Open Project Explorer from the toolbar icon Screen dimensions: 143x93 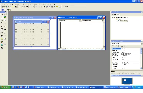[x=44, y=7]
